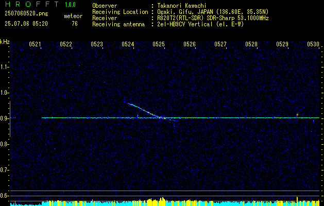324x206 pixels.
Task: Click the yellow power-level histogram at the bottom
Action: coord(165,202)
